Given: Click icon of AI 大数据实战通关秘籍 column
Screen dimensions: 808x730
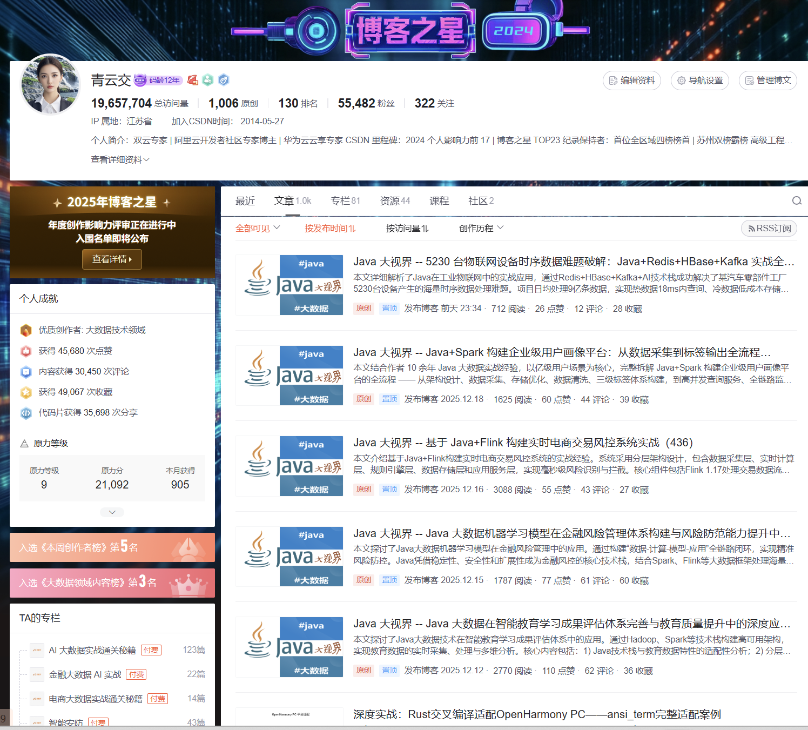Looking at the screenshot, I should tap(37, 650).
